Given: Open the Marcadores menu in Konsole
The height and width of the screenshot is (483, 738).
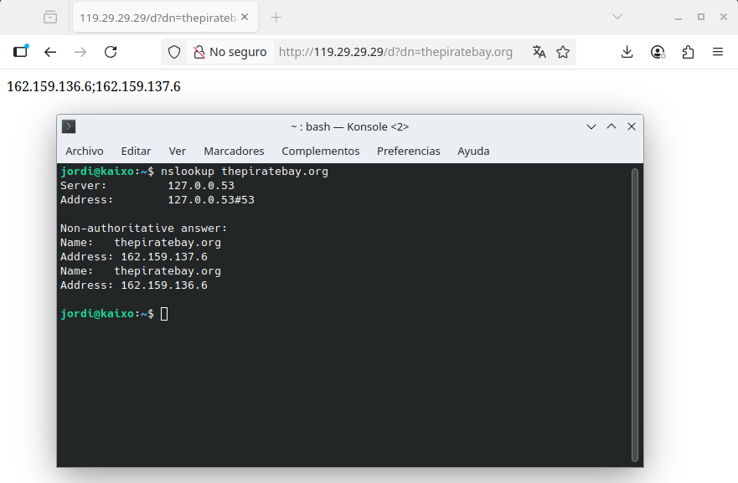Looking at the screenshot, I should 234,152.
